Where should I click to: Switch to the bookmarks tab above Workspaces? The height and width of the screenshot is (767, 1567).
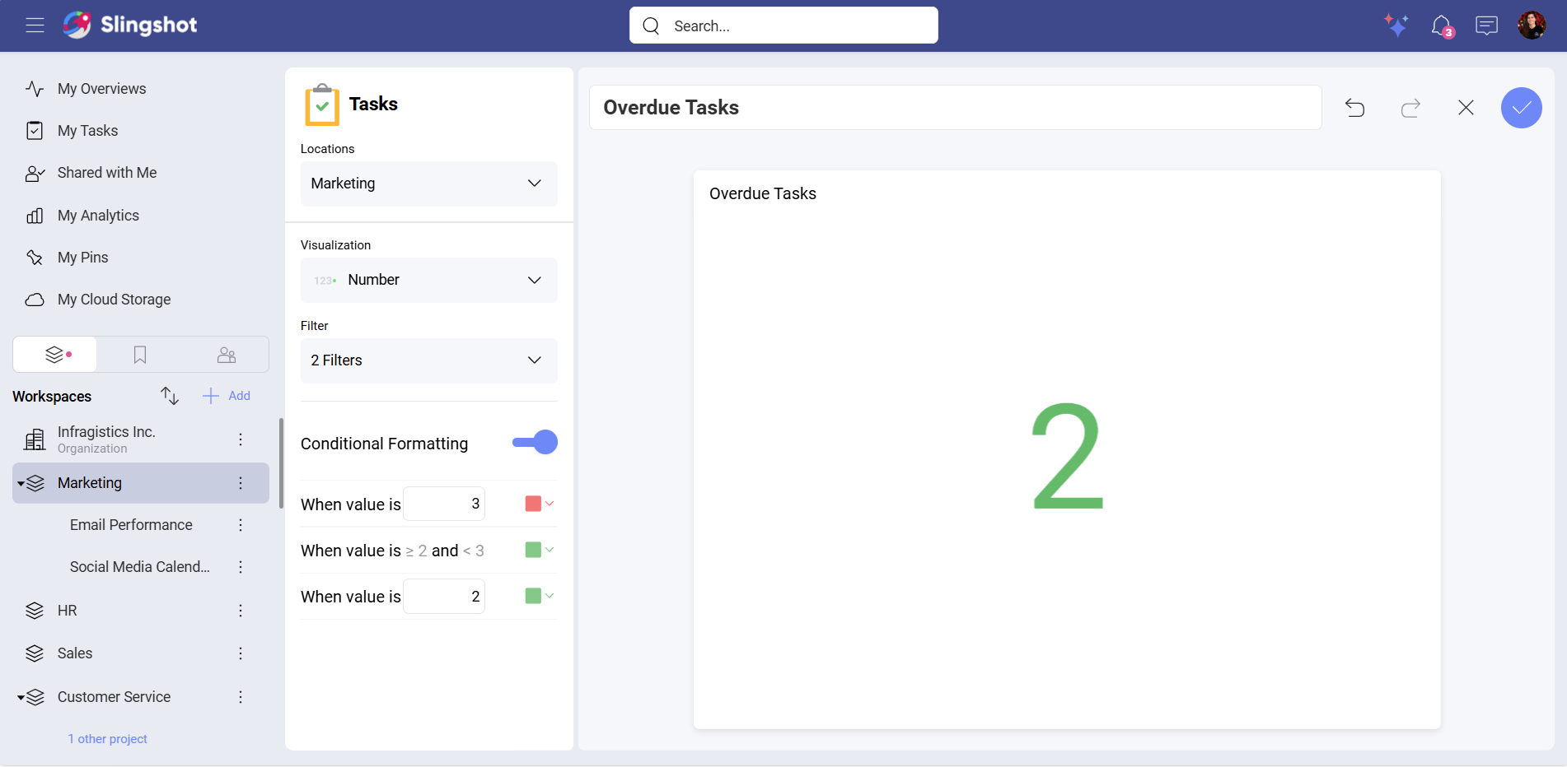139,354
